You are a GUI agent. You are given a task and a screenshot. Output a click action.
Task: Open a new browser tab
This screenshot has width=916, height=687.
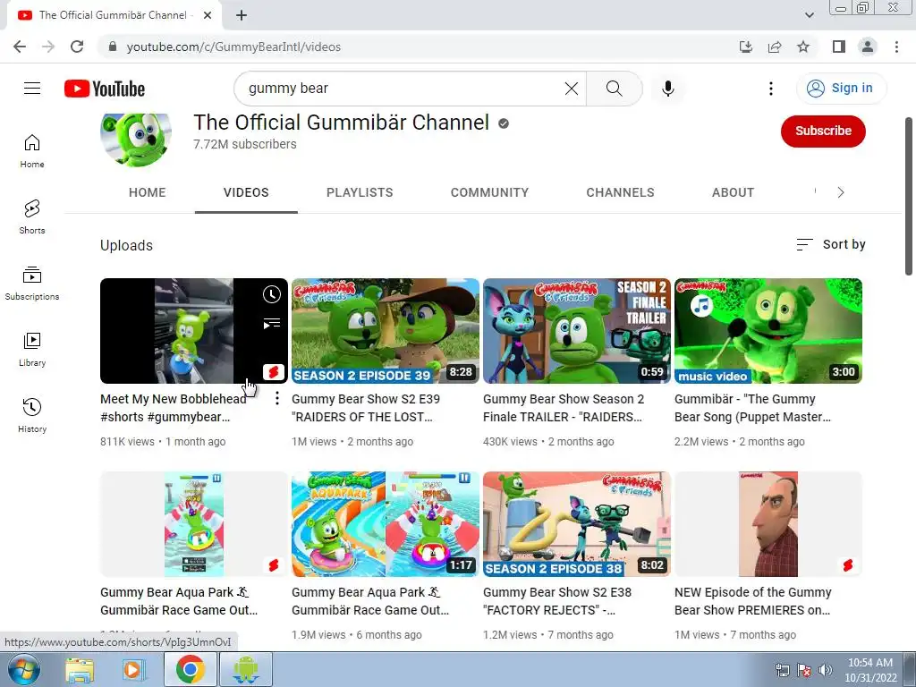(242, 16)
